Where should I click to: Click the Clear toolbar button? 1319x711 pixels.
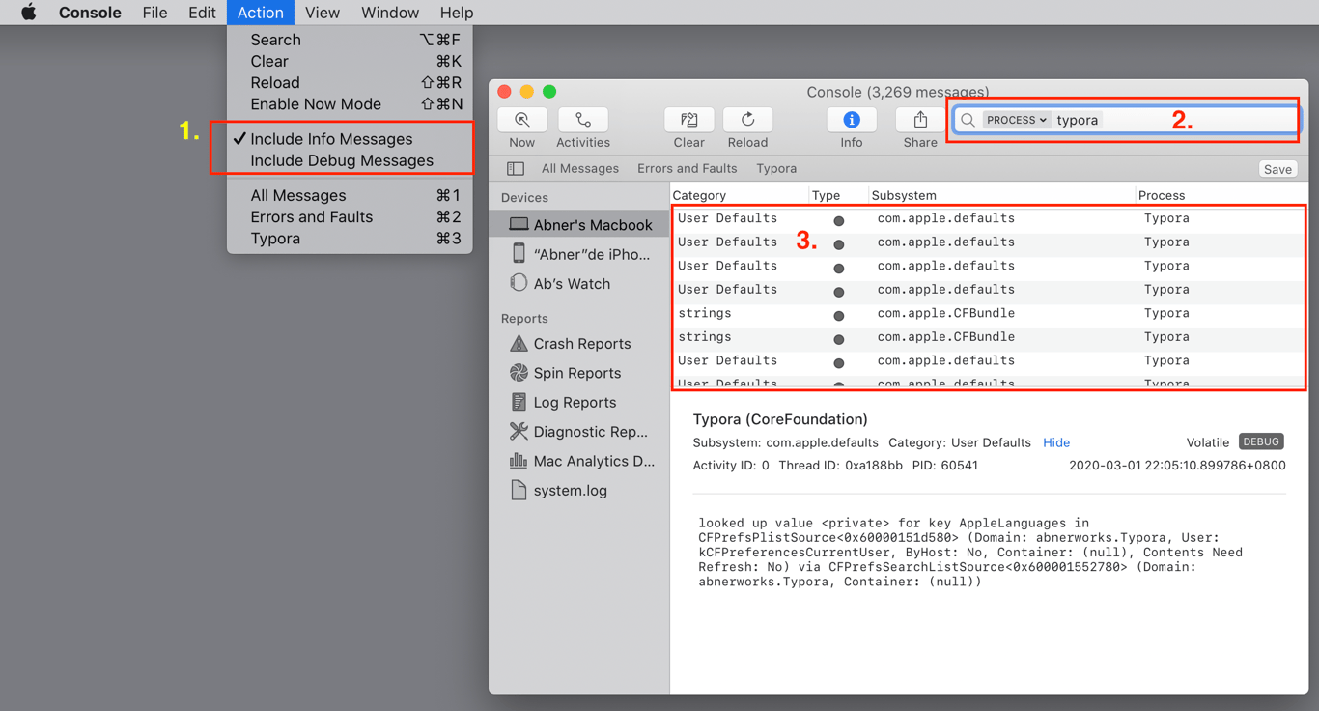click(x=688, y=120)
